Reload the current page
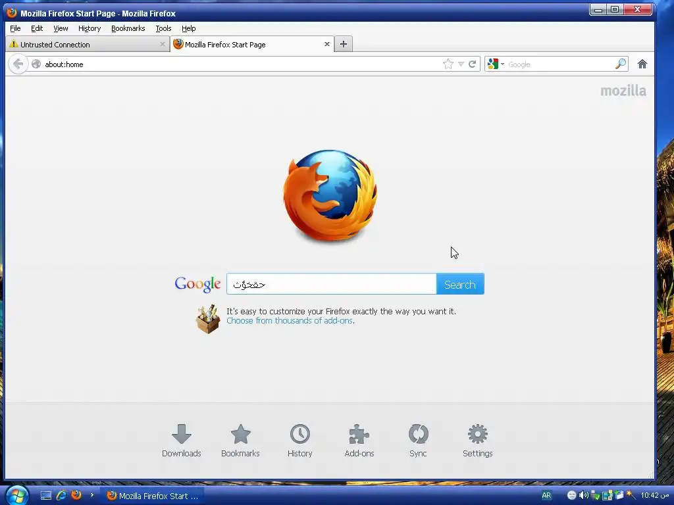Viewport: 674px width, 505px height. (472, 64)
